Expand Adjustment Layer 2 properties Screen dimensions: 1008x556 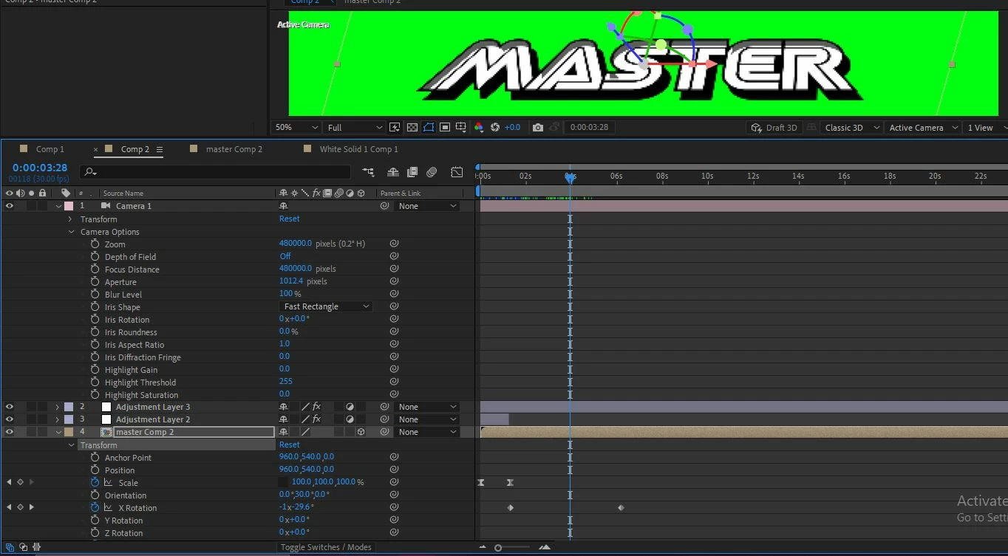58,419
